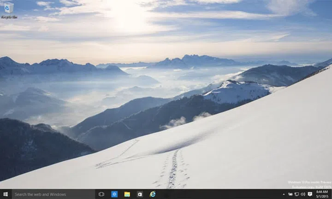Launch the blue square app pinned beside Task View
Screen dimensions: 332x199
tap(114, 194)
